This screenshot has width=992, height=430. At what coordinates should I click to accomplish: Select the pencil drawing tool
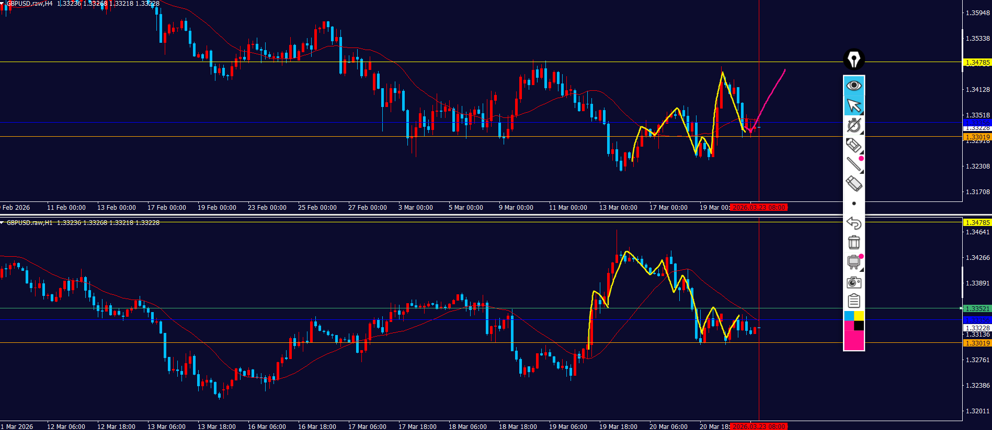coord(853,145)
